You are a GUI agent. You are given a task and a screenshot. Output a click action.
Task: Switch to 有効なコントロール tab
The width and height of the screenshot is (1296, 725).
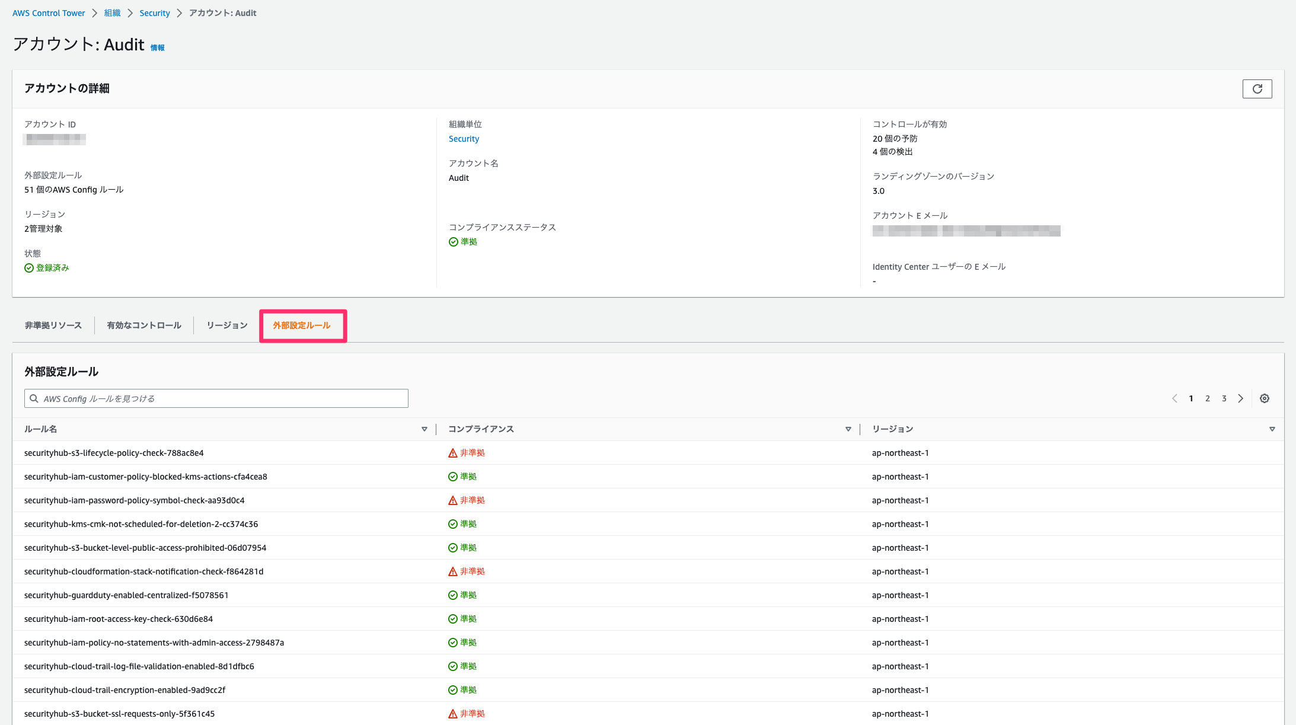[x=144, y=325]
